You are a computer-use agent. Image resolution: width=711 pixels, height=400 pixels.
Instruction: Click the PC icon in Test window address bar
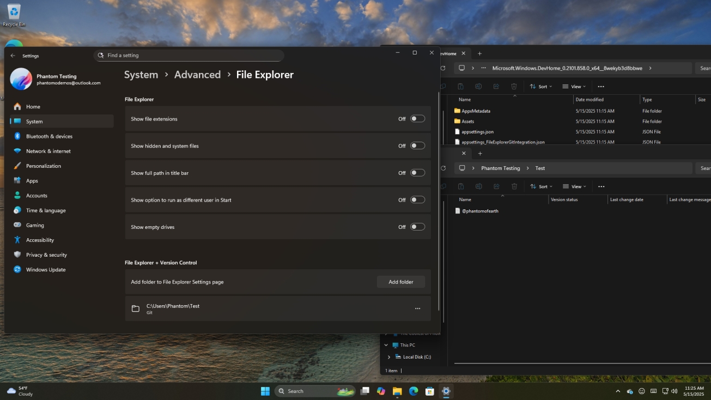(462, 168)
